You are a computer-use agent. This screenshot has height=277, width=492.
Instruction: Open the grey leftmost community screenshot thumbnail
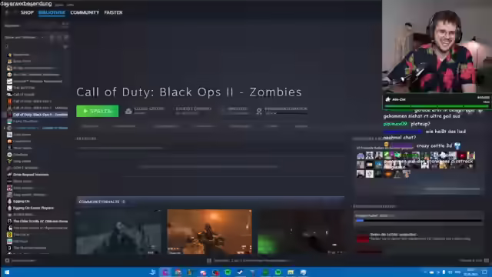pos(118,232)
